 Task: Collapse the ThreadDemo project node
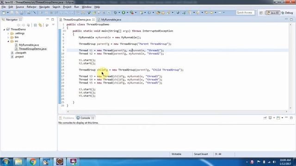[x=4, y=30]
